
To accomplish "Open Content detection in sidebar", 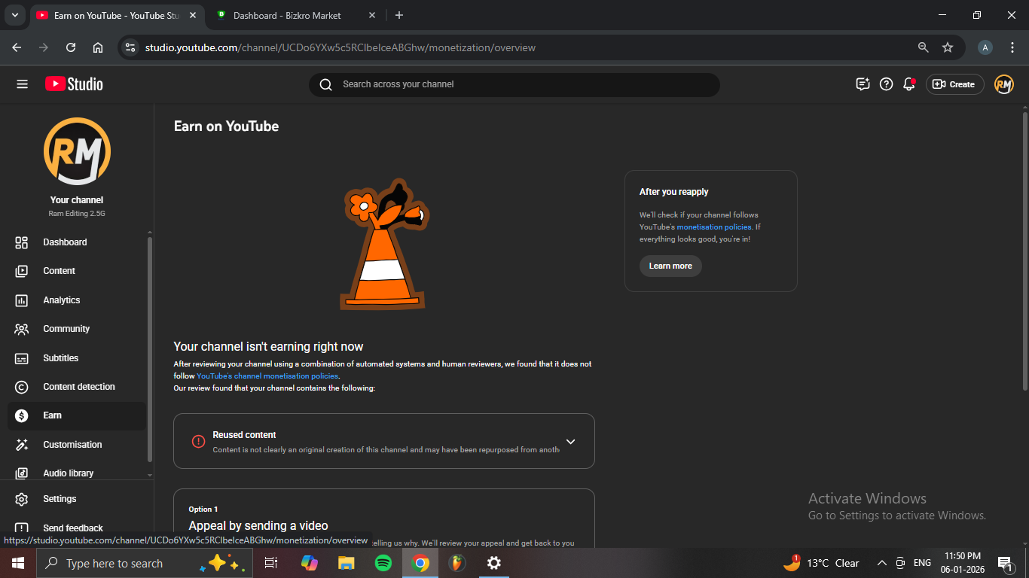I will click(x=79, y=387).
